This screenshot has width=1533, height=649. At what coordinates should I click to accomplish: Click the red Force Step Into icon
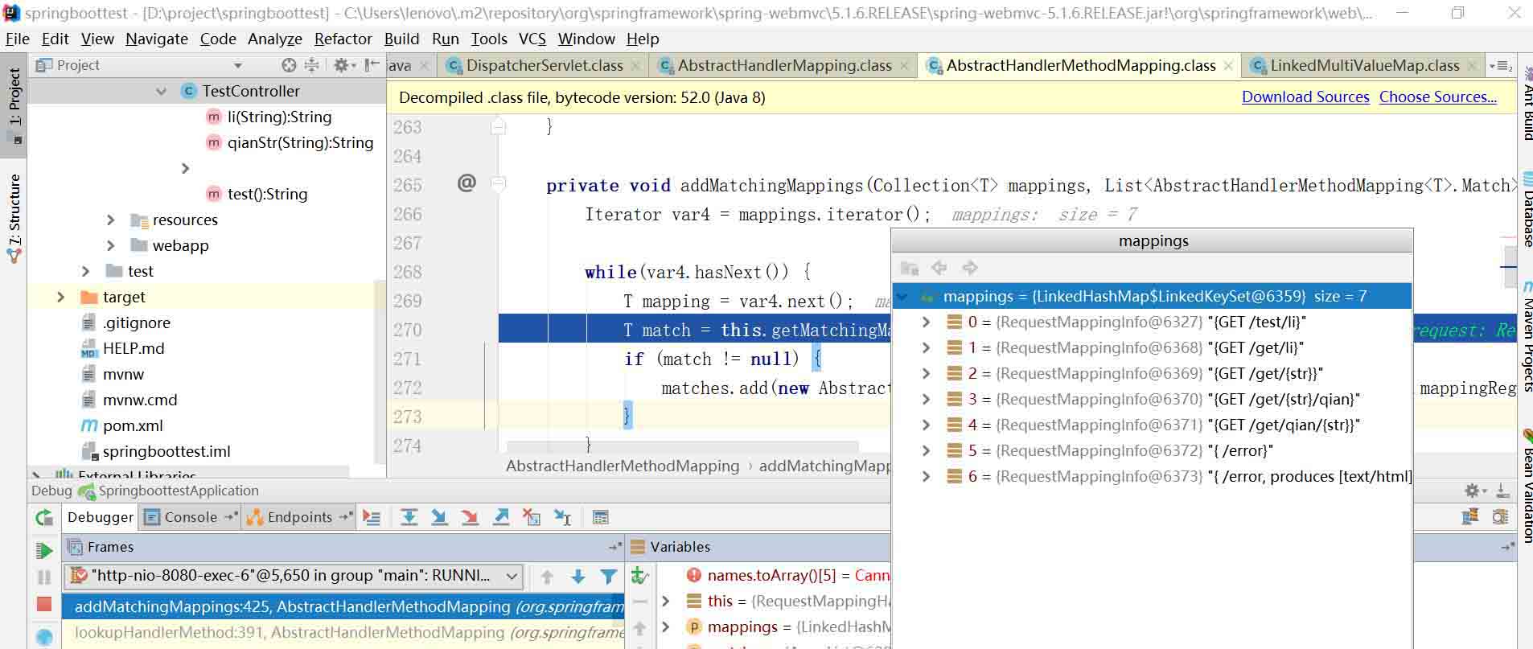point(470,517)
